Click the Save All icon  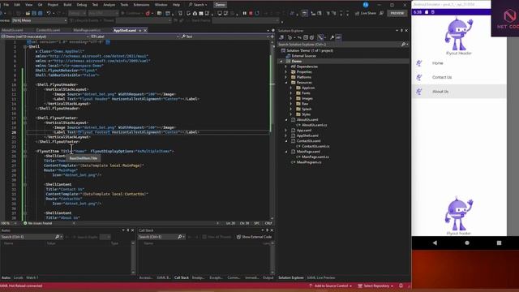tap(41, 13)
